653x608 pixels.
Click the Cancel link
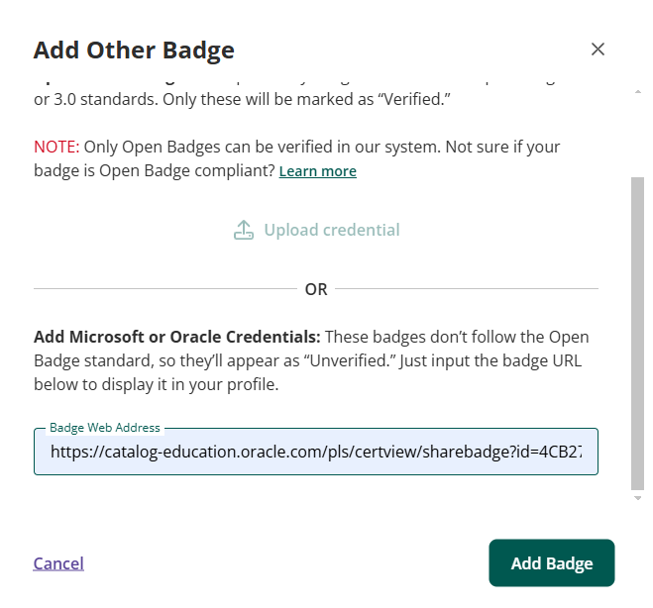pos(58,563)
